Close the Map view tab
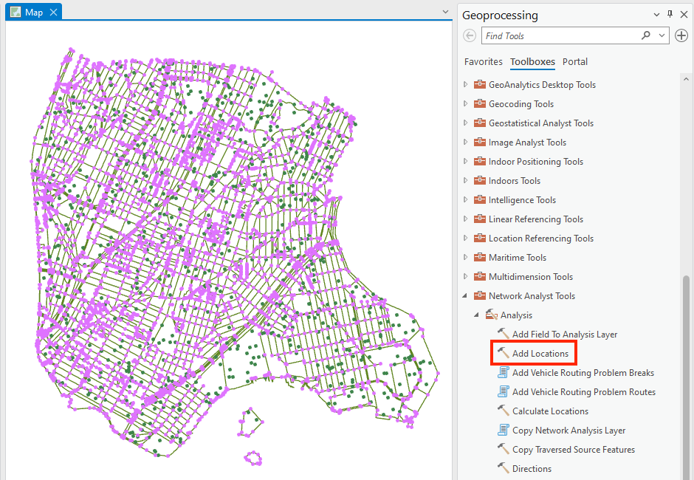Viewport: 694px width, 480px height. click(54, 12)
